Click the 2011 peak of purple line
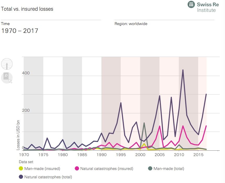 click(183, 70)
